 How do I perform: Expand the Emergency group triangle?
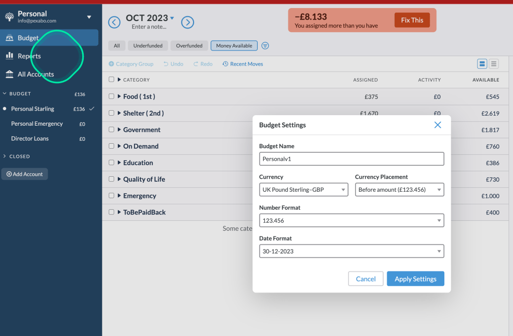click(x=119, y=195)
